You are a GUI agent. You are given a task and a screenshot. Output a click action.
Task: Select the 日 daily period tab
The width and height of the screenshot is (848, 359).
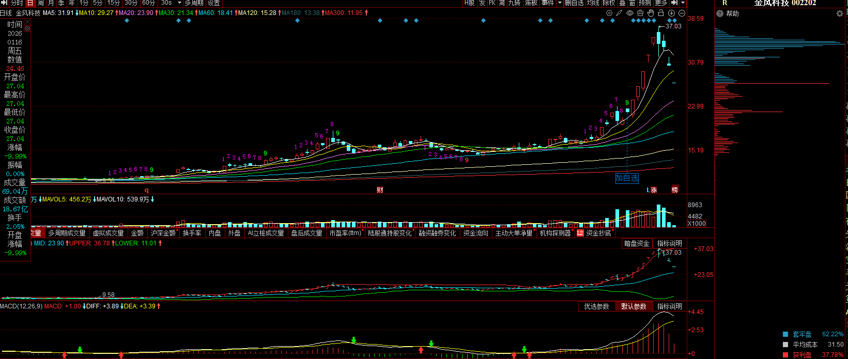[x=30, y=3]
